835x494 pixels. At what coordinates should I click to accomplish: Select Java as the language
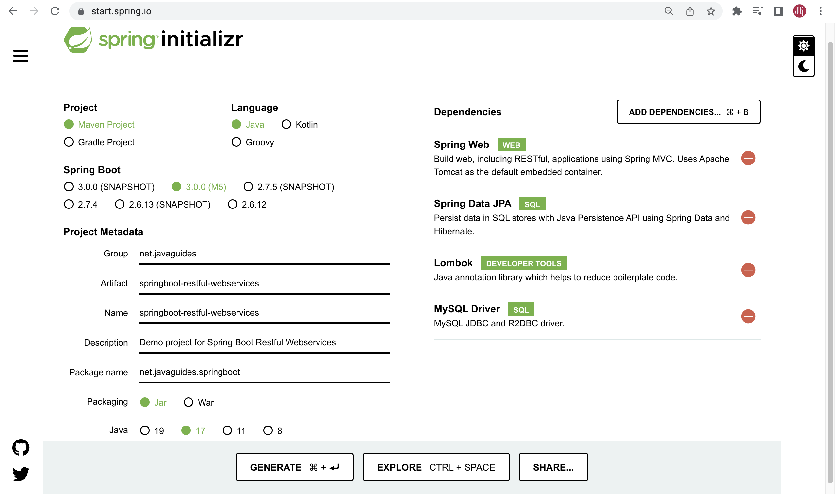tap(248, 125)
